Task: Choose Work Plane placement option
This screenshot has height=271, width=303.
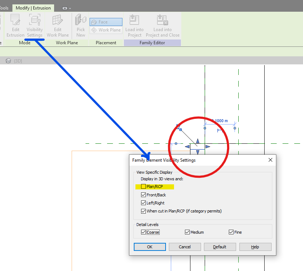Action: [x=106, y=30]
